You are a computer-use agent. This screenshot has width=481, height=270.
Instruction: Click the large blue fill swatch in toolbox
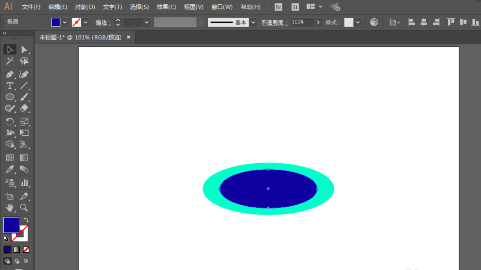tap(11, 224)
